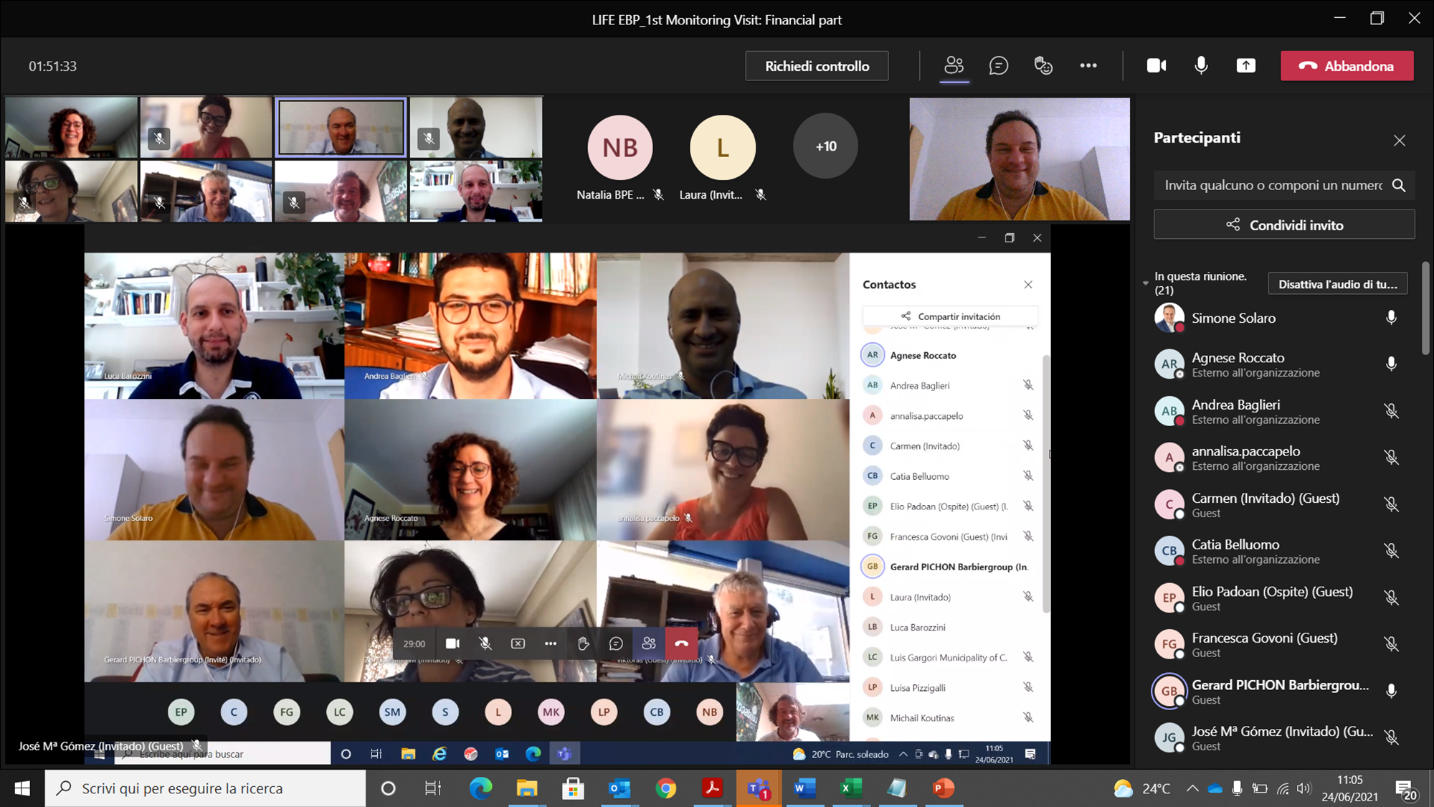Screen dimensions: 1434x807
Task: Open Excel from the Windows taskbar
Action: (x=850, y=788)
